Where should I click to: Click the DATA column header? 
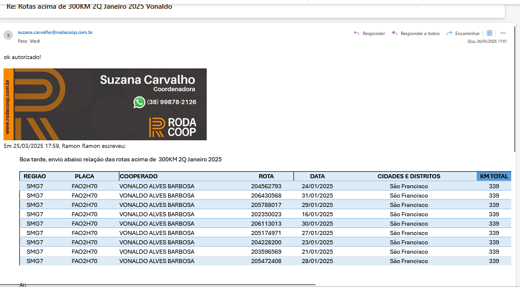(x=317, y=177)
